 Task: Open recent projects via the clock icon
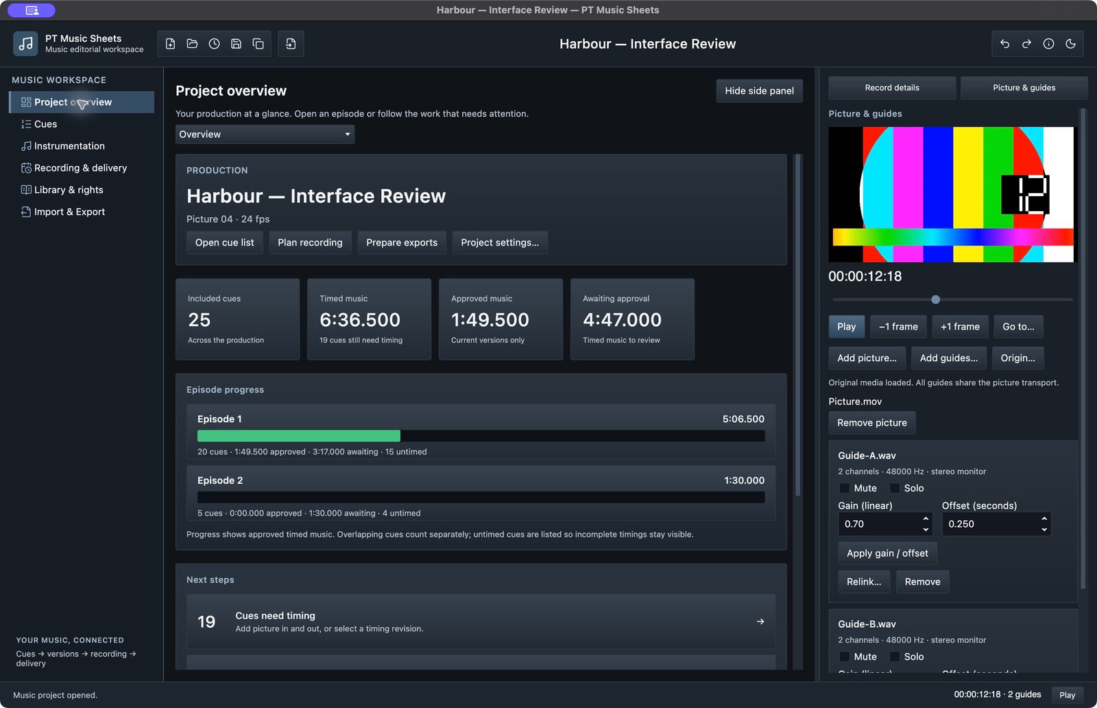[215, 44]
